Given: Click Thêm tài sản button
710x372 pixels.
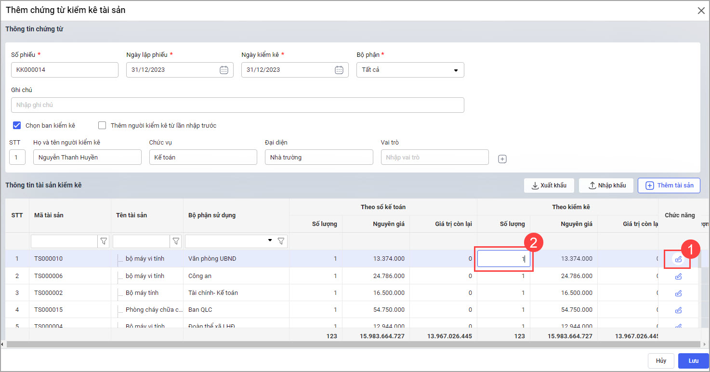Looking at the screenshot, I should [x=669, y=186].
